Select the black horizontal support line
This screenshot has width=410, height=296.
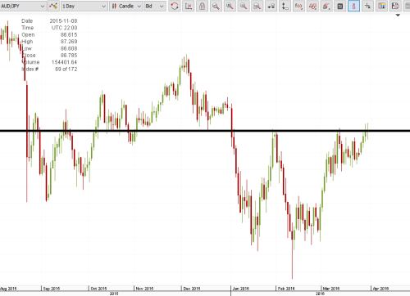tap(205, 131)
